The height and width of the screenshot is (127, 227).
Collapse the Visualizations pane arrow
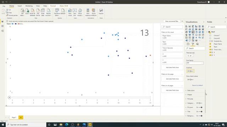(204, 22)
